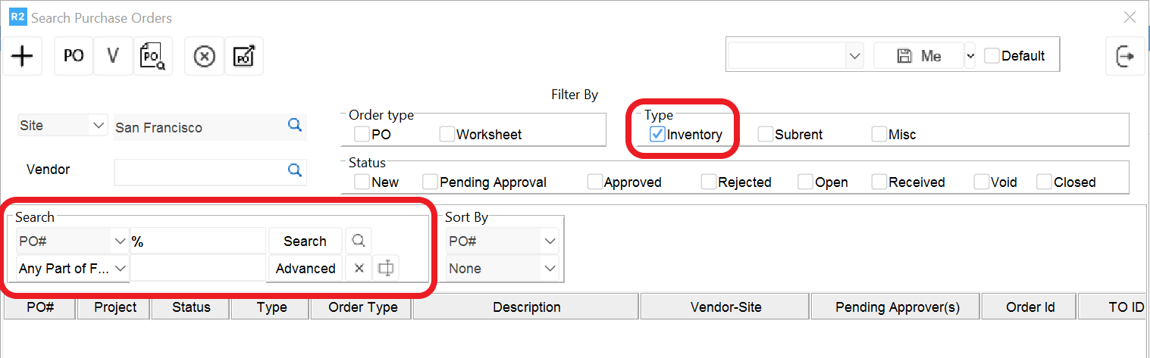
Task: Check the Worksheet order type box
Action: point(447,135)
